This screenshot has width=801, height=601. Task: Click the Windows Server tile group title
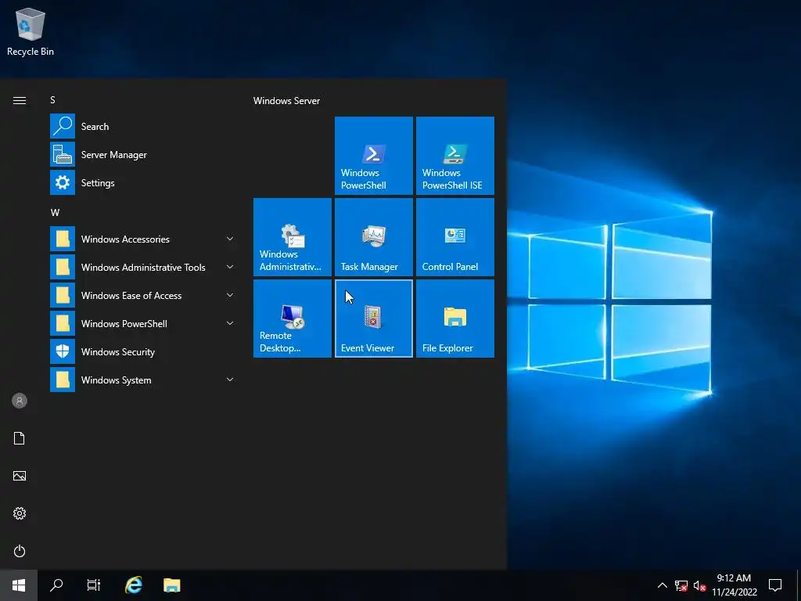(286, 101)
